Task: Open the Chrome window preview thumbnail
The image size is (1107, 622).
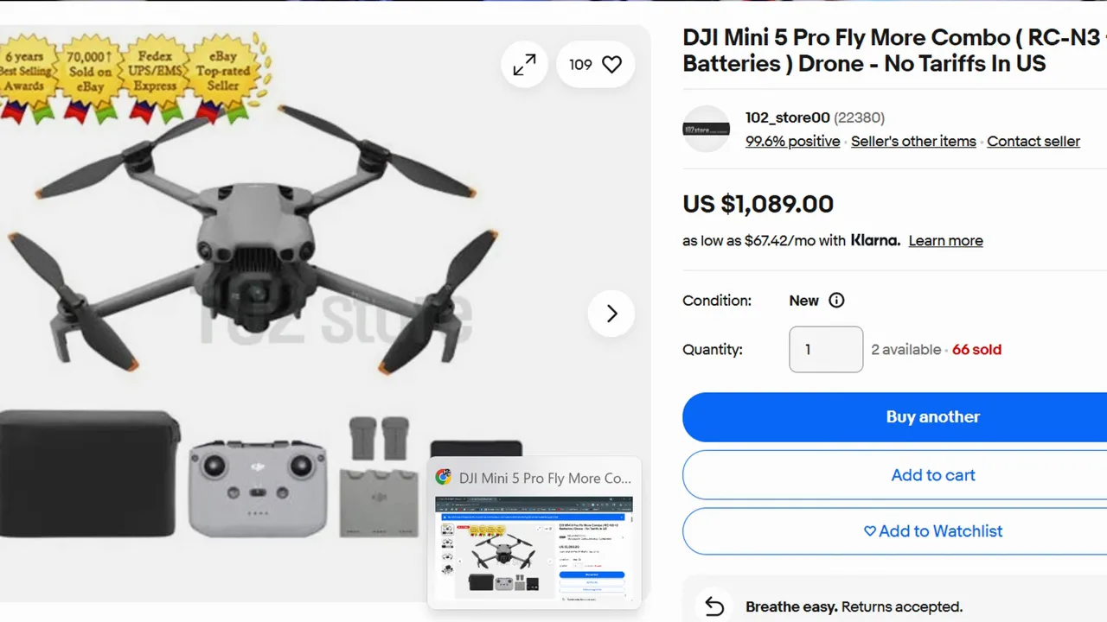Action: [534, 548]
